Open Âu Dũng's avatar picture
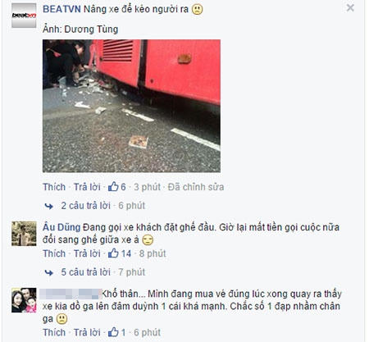 click(x=24, y=234)
